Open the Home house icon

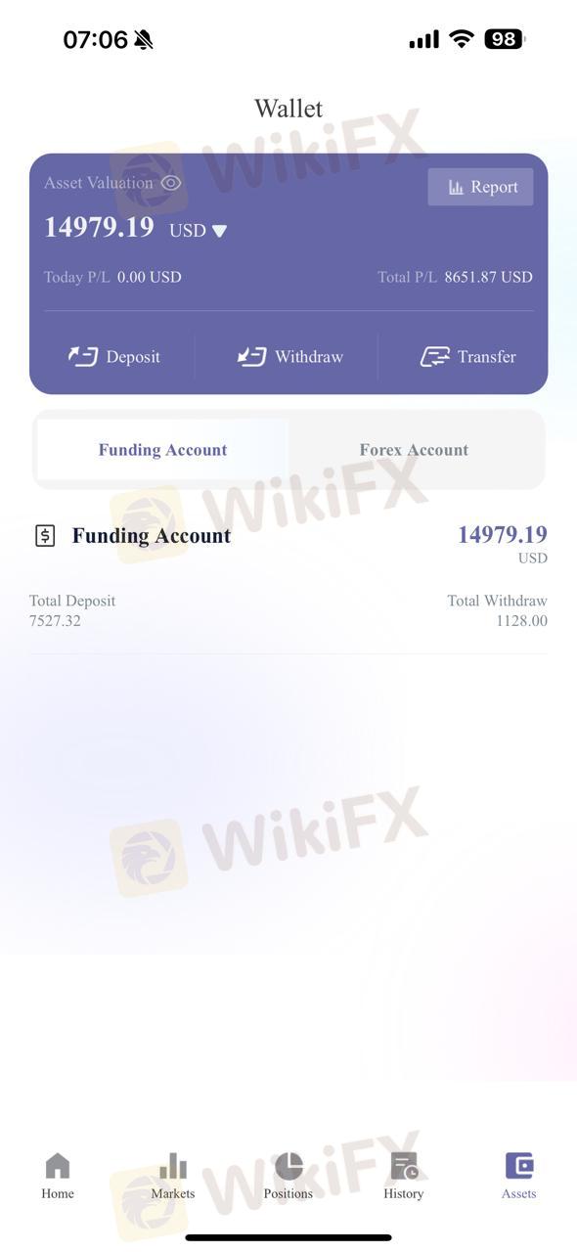pyautogui.click(x=58, y=1166)
